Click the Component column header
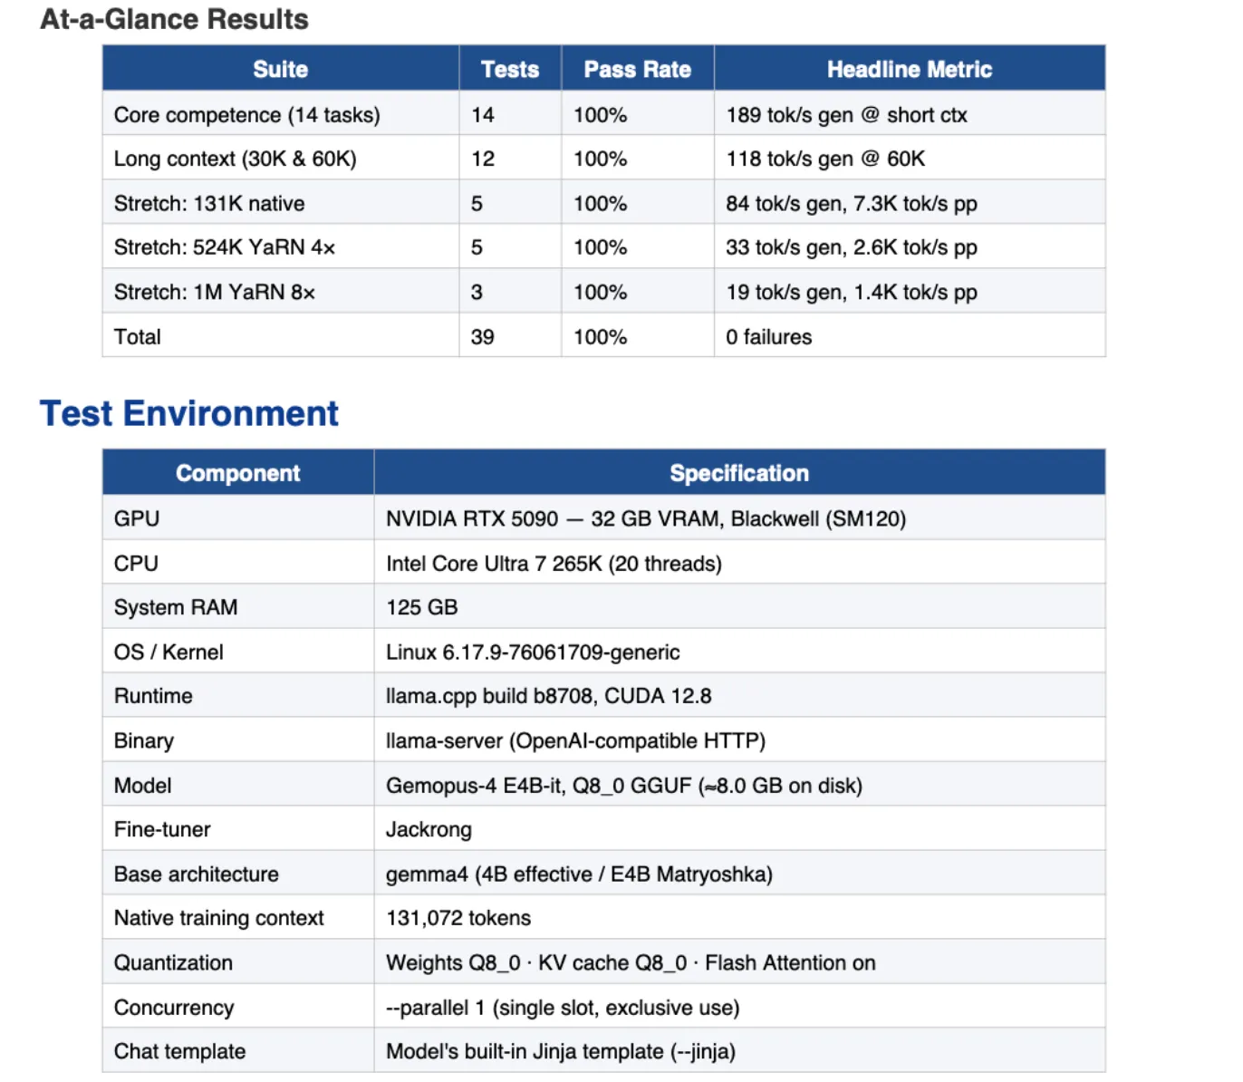 tap(237, 473)
